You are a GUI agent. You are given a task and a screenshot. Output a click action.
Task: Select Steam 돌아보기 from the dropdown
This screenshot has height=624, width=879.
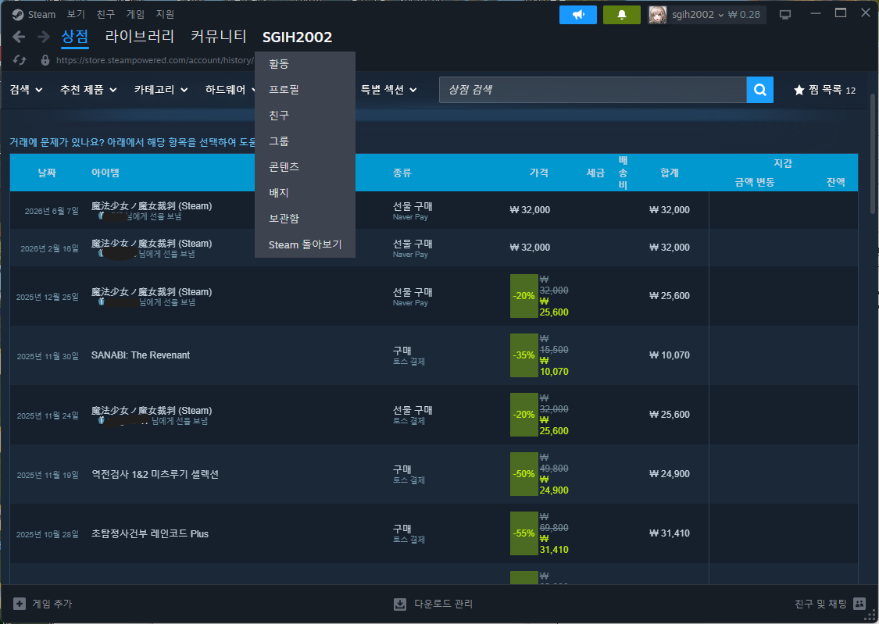305,244
